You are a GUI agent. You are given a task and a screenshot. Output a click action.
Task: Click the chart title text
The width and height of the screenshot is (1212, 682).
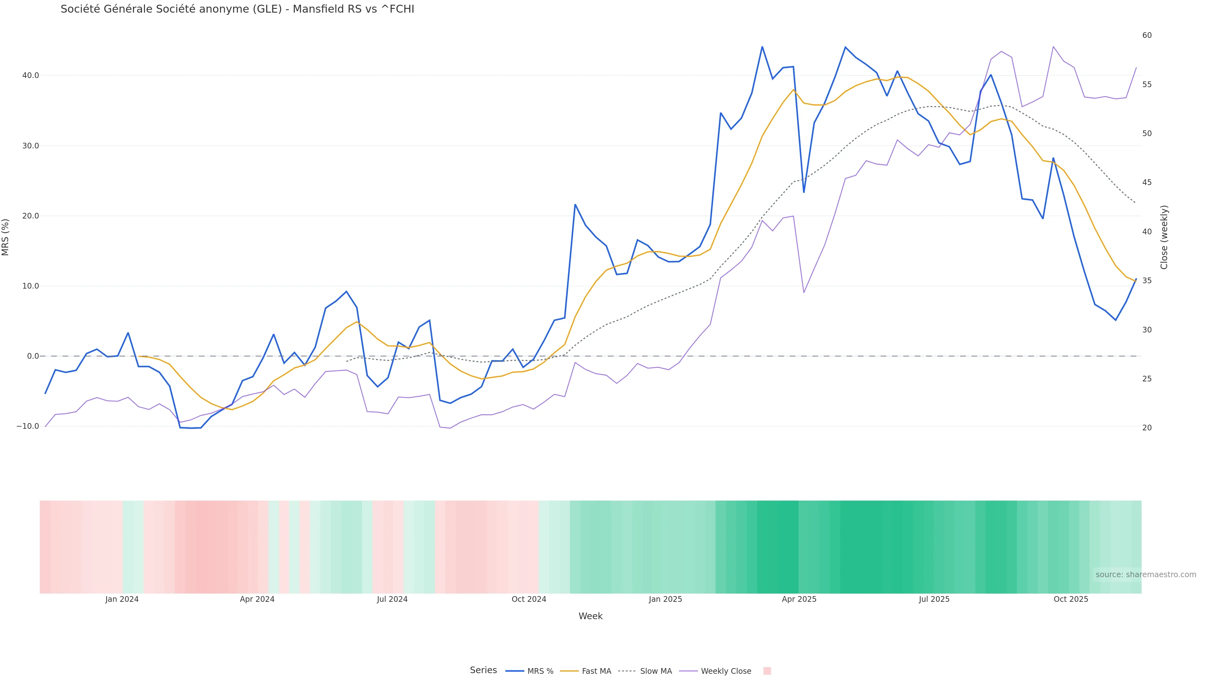pyautogui.click(x=237, y=9)
